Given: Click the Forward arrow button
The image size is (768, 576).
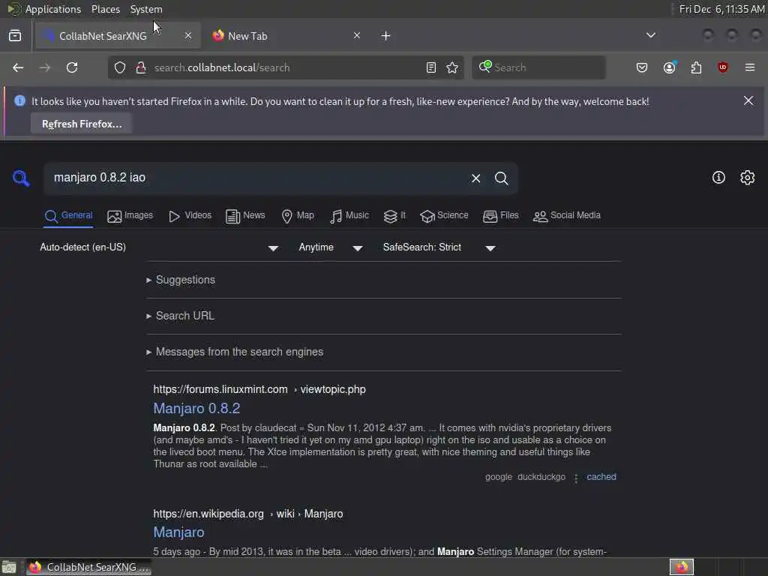Looking at the screenshot, I should click(44, 67).
